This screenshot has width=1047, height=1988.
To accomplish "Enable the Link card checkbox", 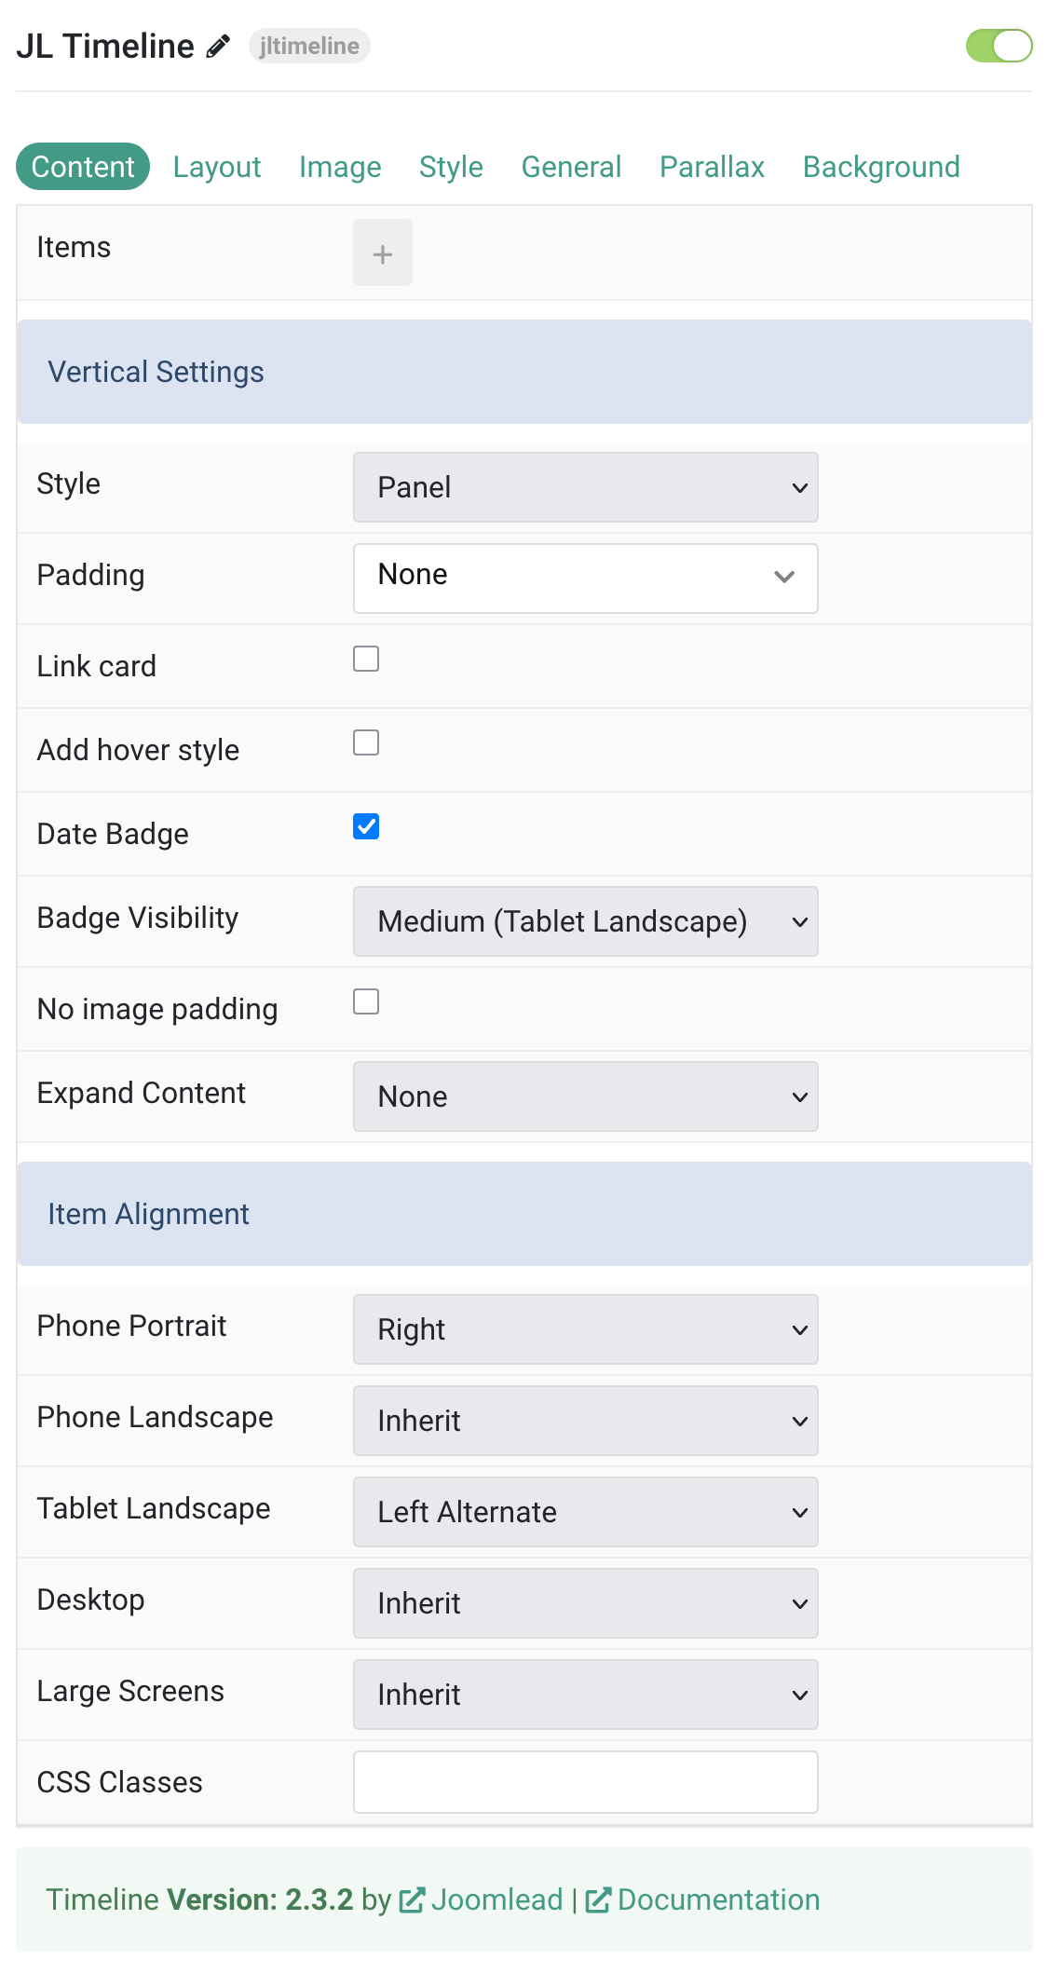I will coord(366,659).
